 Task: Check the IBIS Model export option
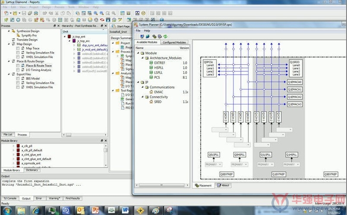(18, 79)
